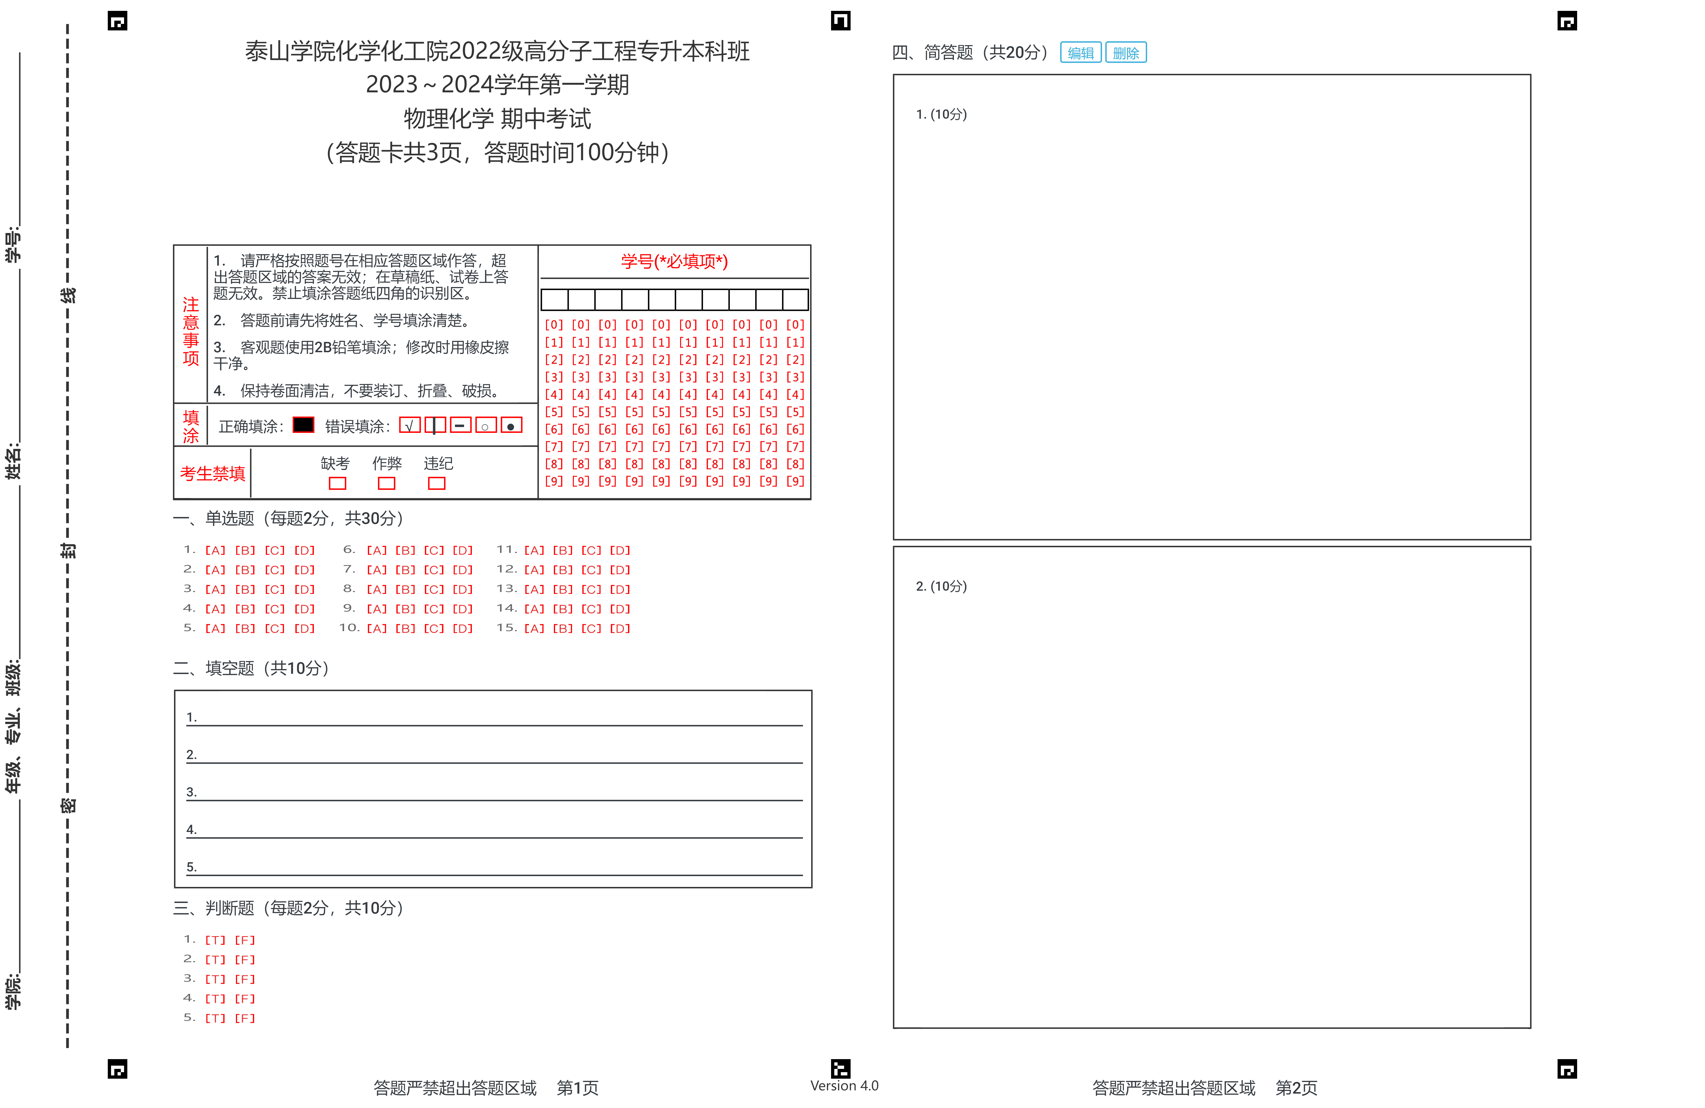Select option [A] for single-choice question 1
Image resolution: width=1705 pixels, height=1108 pixels.
point(215,550)
